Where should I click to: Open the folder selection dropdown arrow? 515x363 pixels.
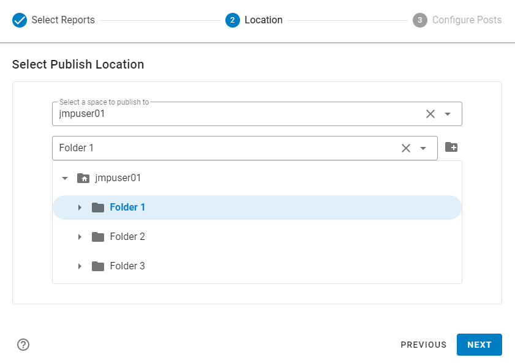[423, 148]
